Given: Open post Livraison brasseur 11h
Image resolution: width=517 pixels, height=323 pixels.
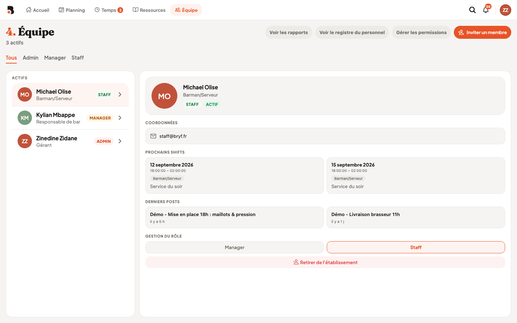Looking at the screenshot, I should 416,217.
